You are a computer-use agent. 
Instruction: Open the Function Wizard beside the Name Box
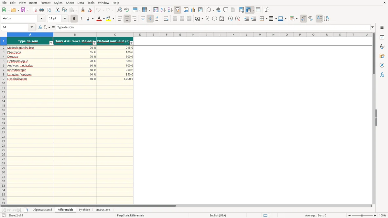tap(40, 27)
